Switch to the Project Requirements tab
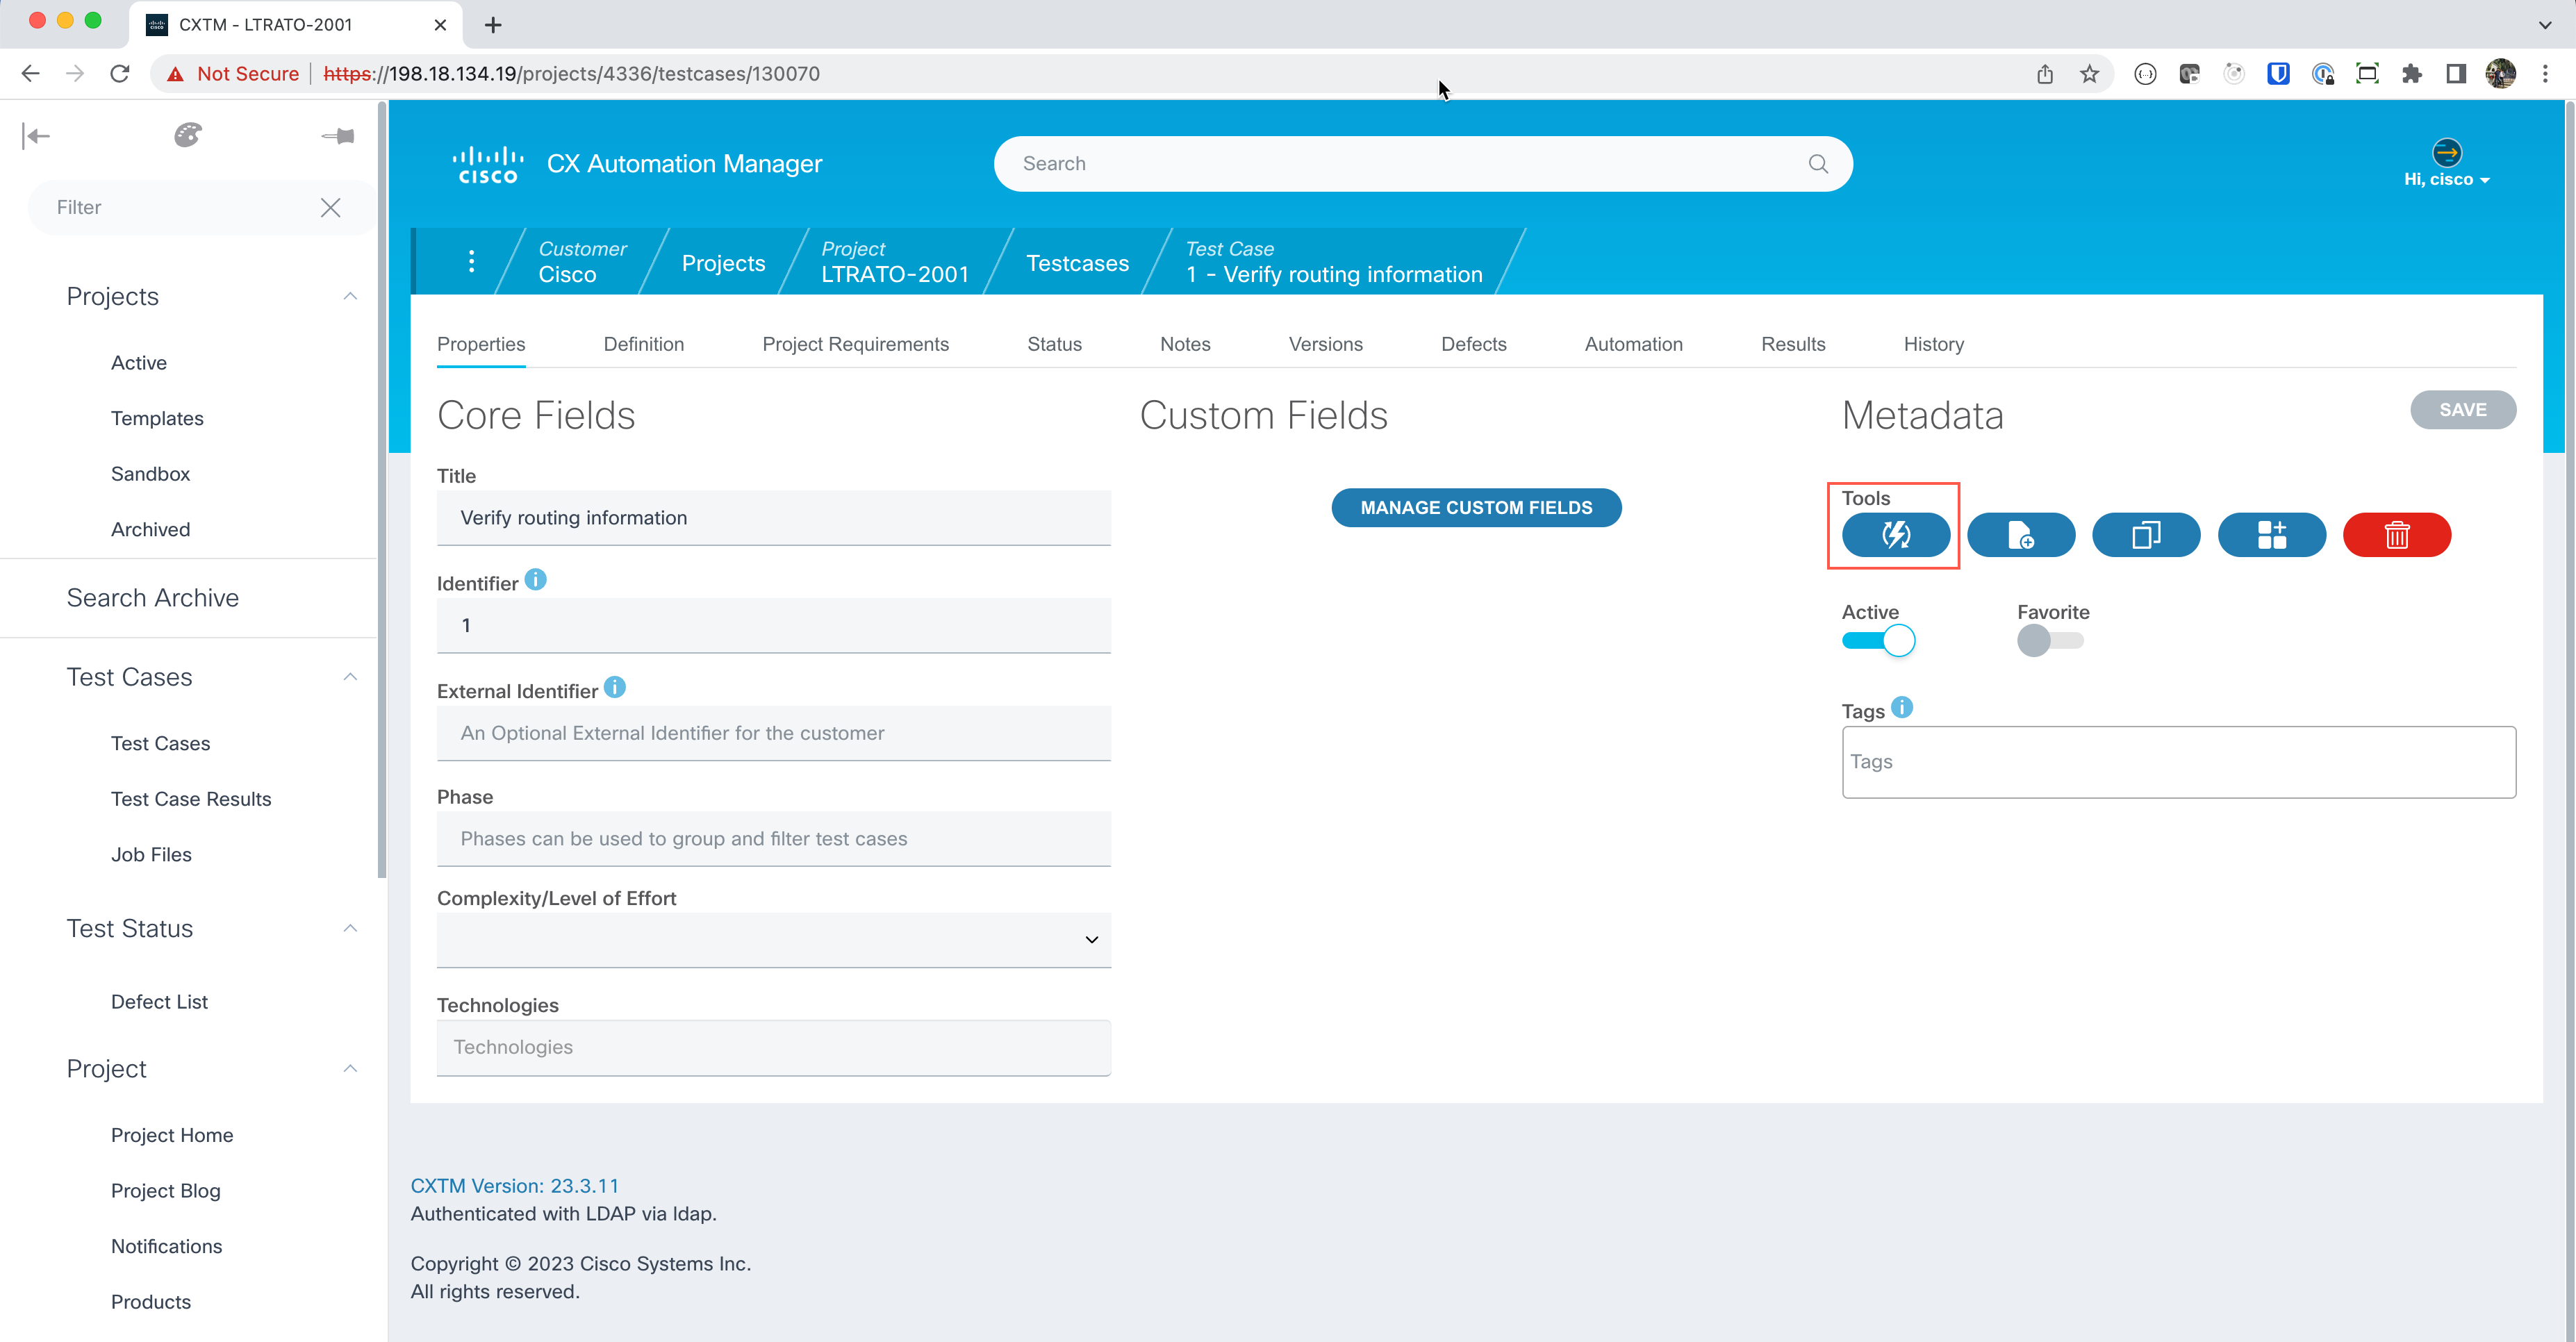Image resolution: width=2576 pixels, height=1342 pixels. coord(855,344)
